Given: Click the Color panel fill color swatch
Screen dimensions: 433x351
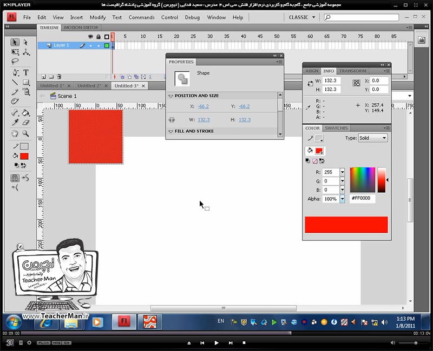Looking at the screenshot, I should coord(319,151).
